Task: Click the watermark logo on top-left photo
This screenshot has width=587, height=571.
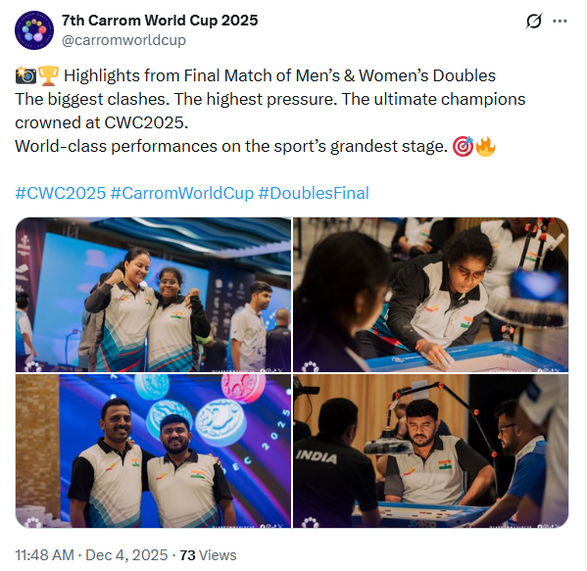Action: (x=32, y=366)
